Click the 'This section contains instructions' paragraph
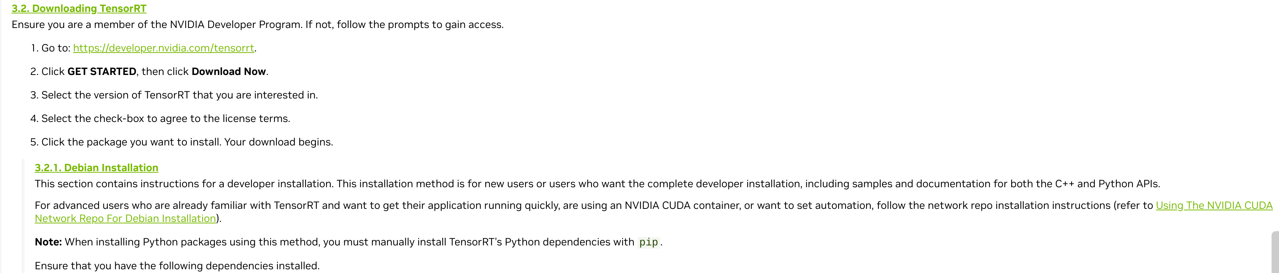 click(597, 183)
